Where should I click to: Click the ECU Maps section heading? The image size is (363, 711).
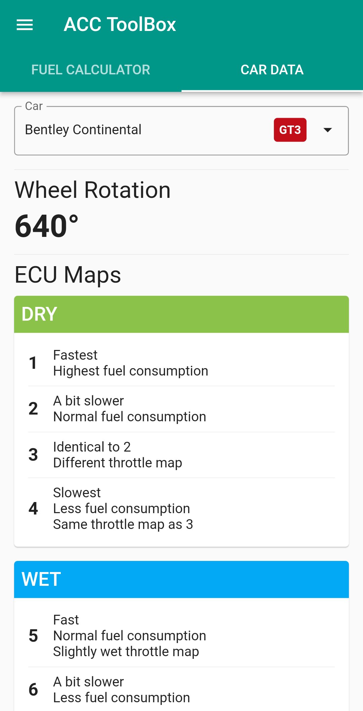(x=68, y=275)
